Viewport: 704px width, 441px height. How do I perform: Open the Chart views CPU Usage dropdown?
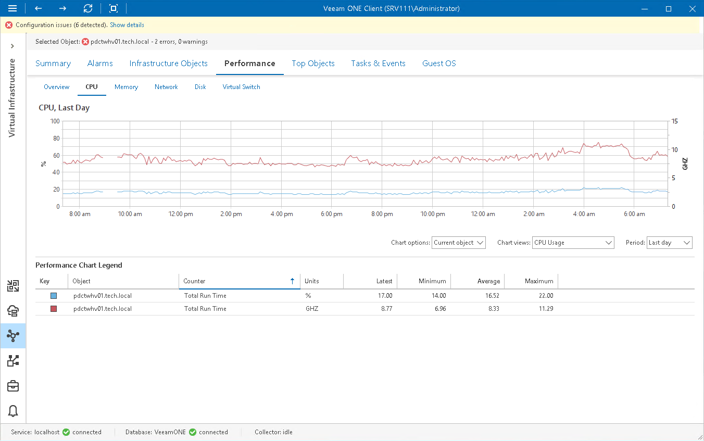[573, 243]
